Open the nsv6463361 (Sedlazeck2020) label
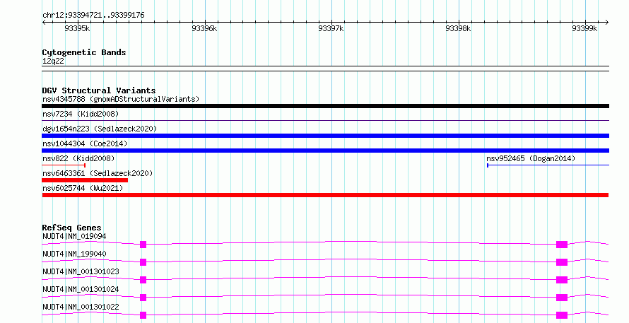 [x=98, y=173]
